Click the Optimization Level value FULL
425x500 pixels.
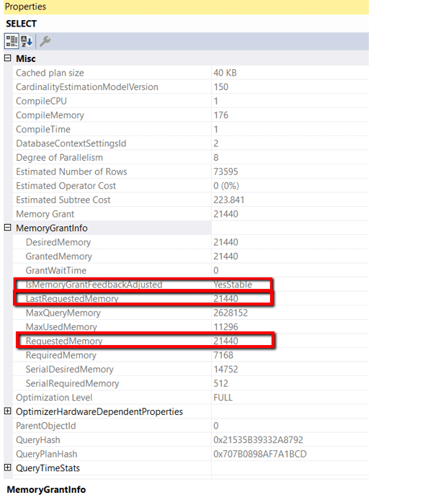(x=223, y=398)
